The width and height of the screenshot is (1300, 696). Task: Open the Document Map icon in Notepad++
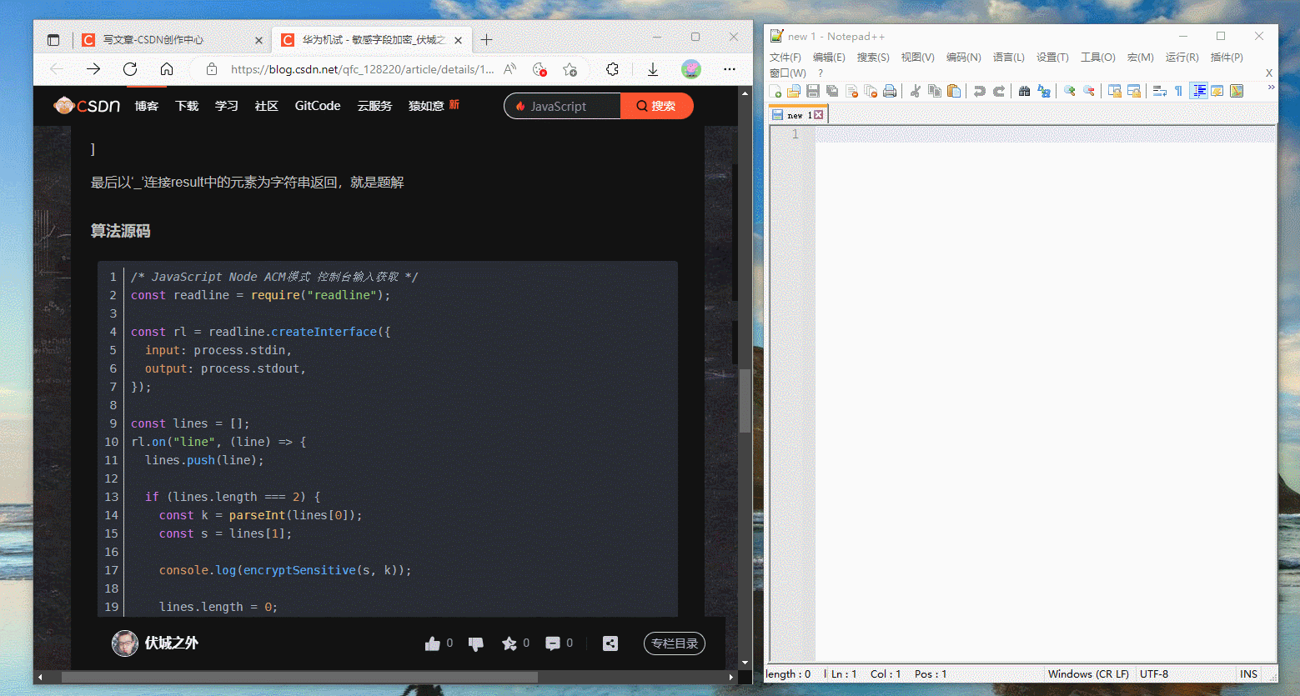pos(1237,91)
